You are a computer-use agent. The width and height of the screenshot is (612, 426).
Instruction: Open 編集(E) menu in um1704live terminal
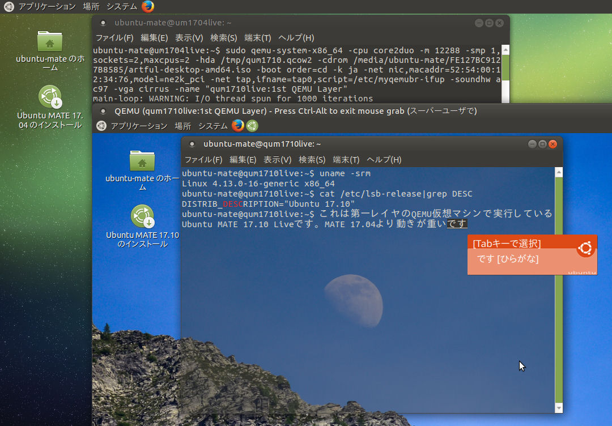(x=154, y=38)
